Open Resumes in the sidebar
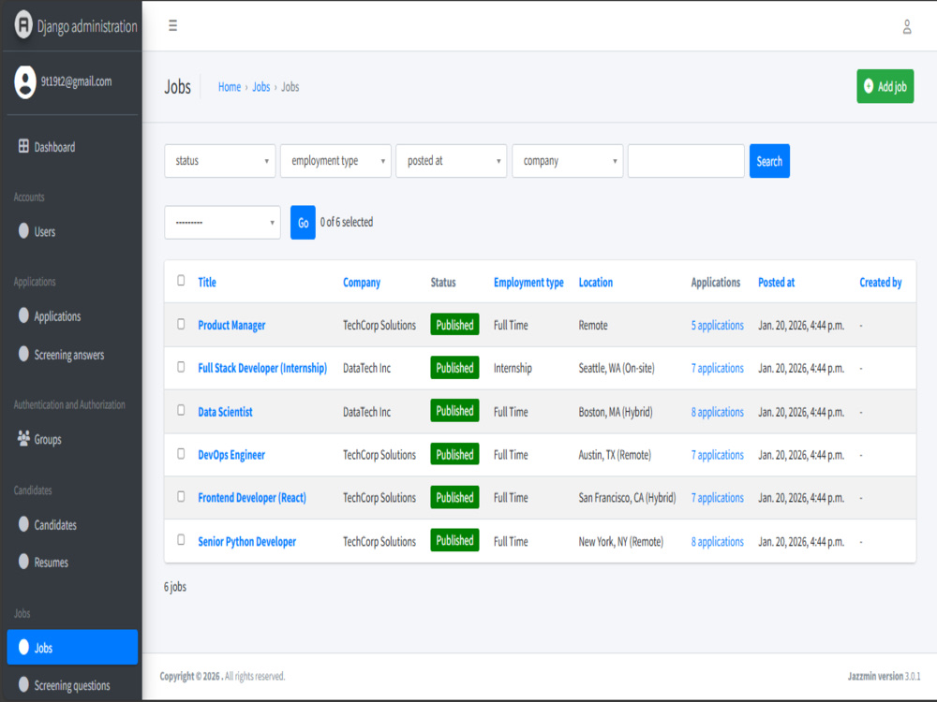 pos(72,563)
